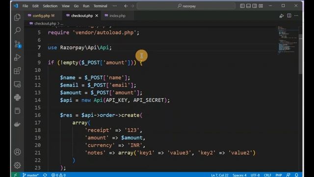Show errors and warnings in Problems

(x=58, y=175)
